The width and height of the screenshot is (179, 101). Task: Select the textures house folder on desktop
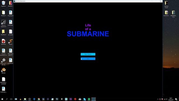pos(166,4)
